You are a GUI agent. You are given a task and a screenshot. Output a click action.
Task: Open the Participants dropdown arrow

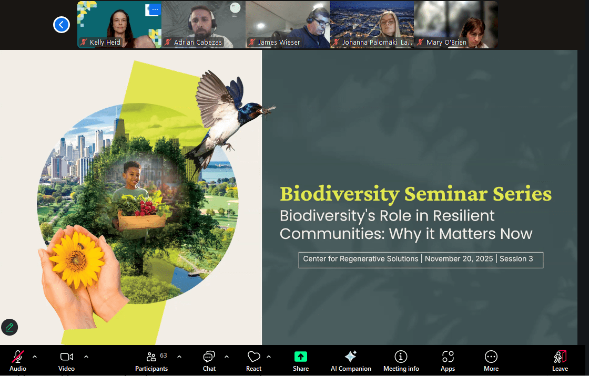click(x=179, y=356)
